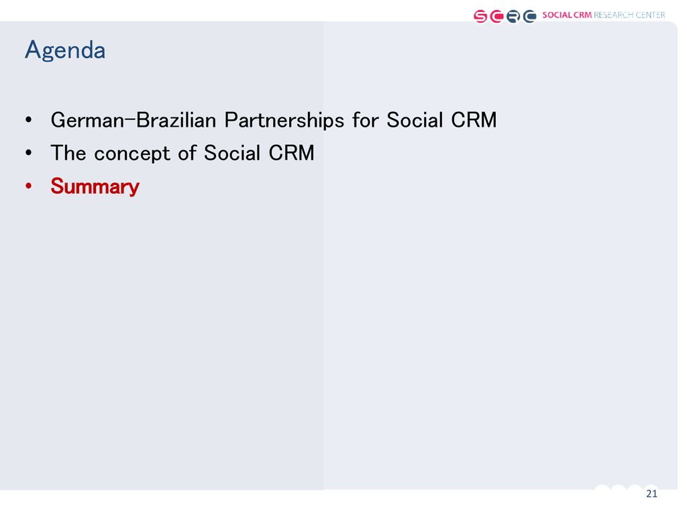The height and width of the screenshot is (515, 687).
Task: Select the red bullet before Summary
Action: click(x=28, y=186)
